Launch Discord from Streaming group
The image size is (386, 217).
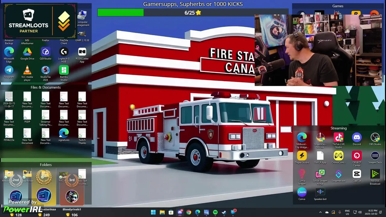[x=357, y=139]
